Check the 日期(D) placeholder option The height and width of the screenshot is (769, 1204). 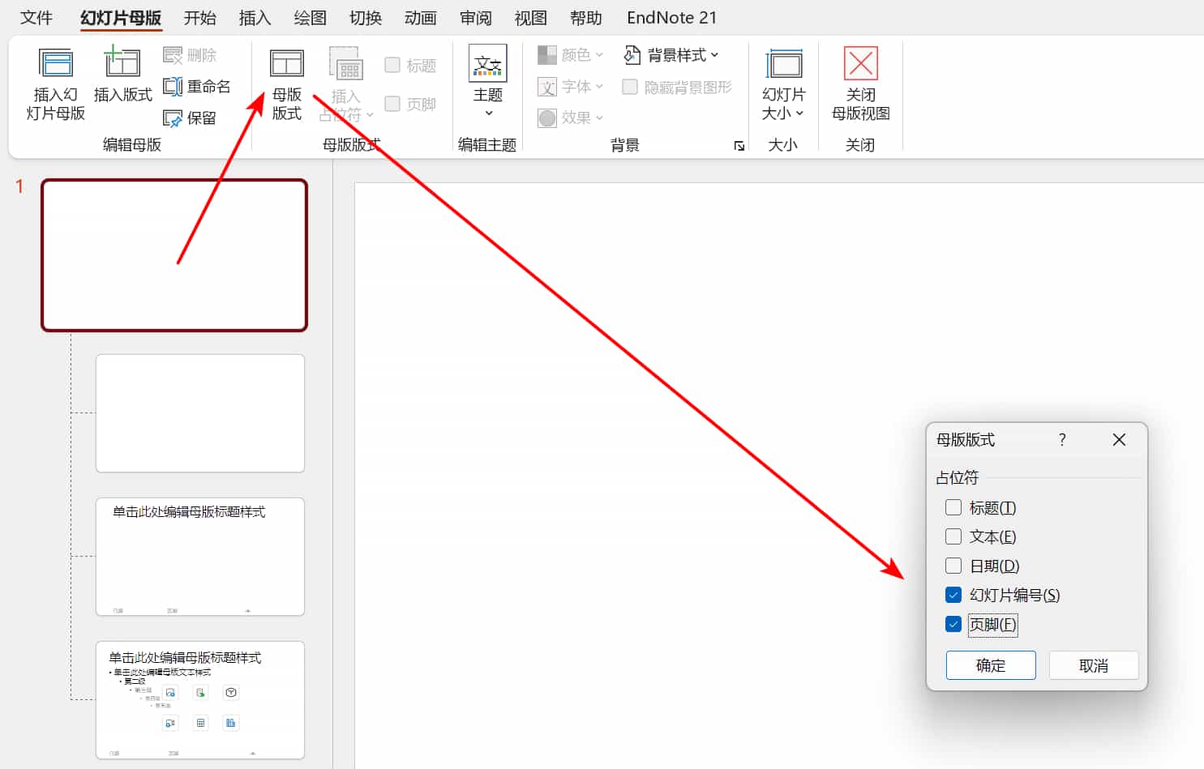(953, 566)
